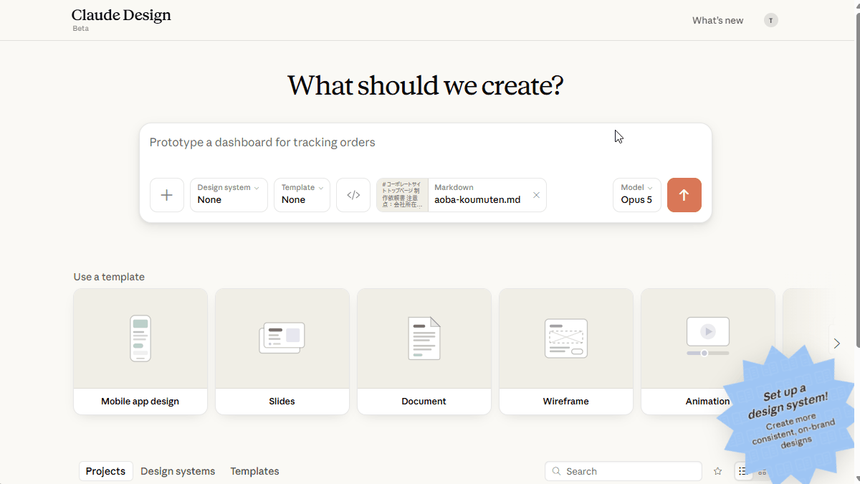Switch to the Projects tab
Screen dimensions: 860x484
105,471
